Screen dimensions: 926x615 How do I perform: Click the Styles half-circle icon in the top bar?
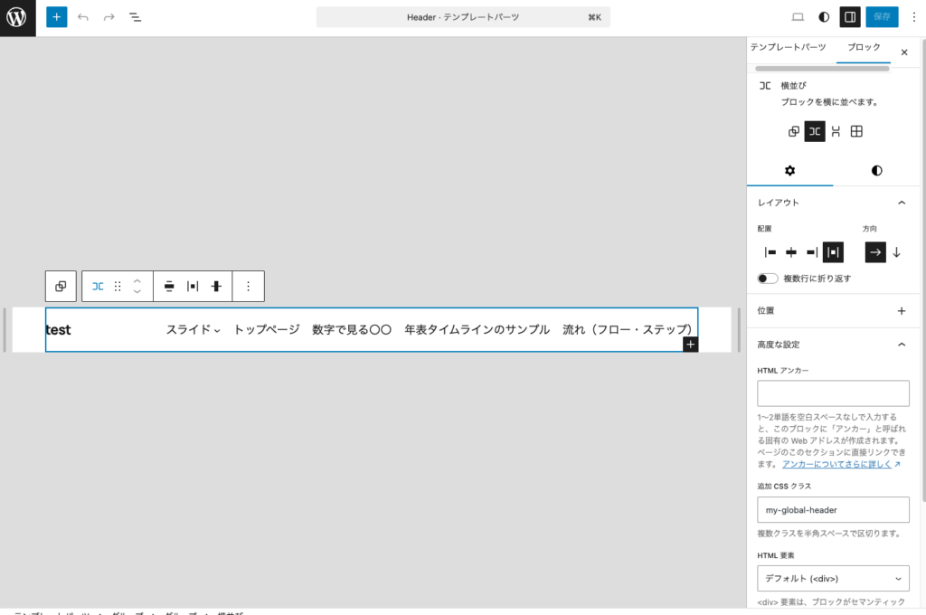[823, 16]
